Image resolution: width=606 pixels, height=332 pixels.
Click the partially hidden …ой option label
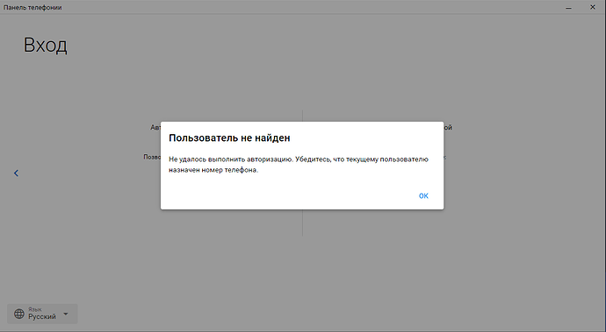[448, 127]
